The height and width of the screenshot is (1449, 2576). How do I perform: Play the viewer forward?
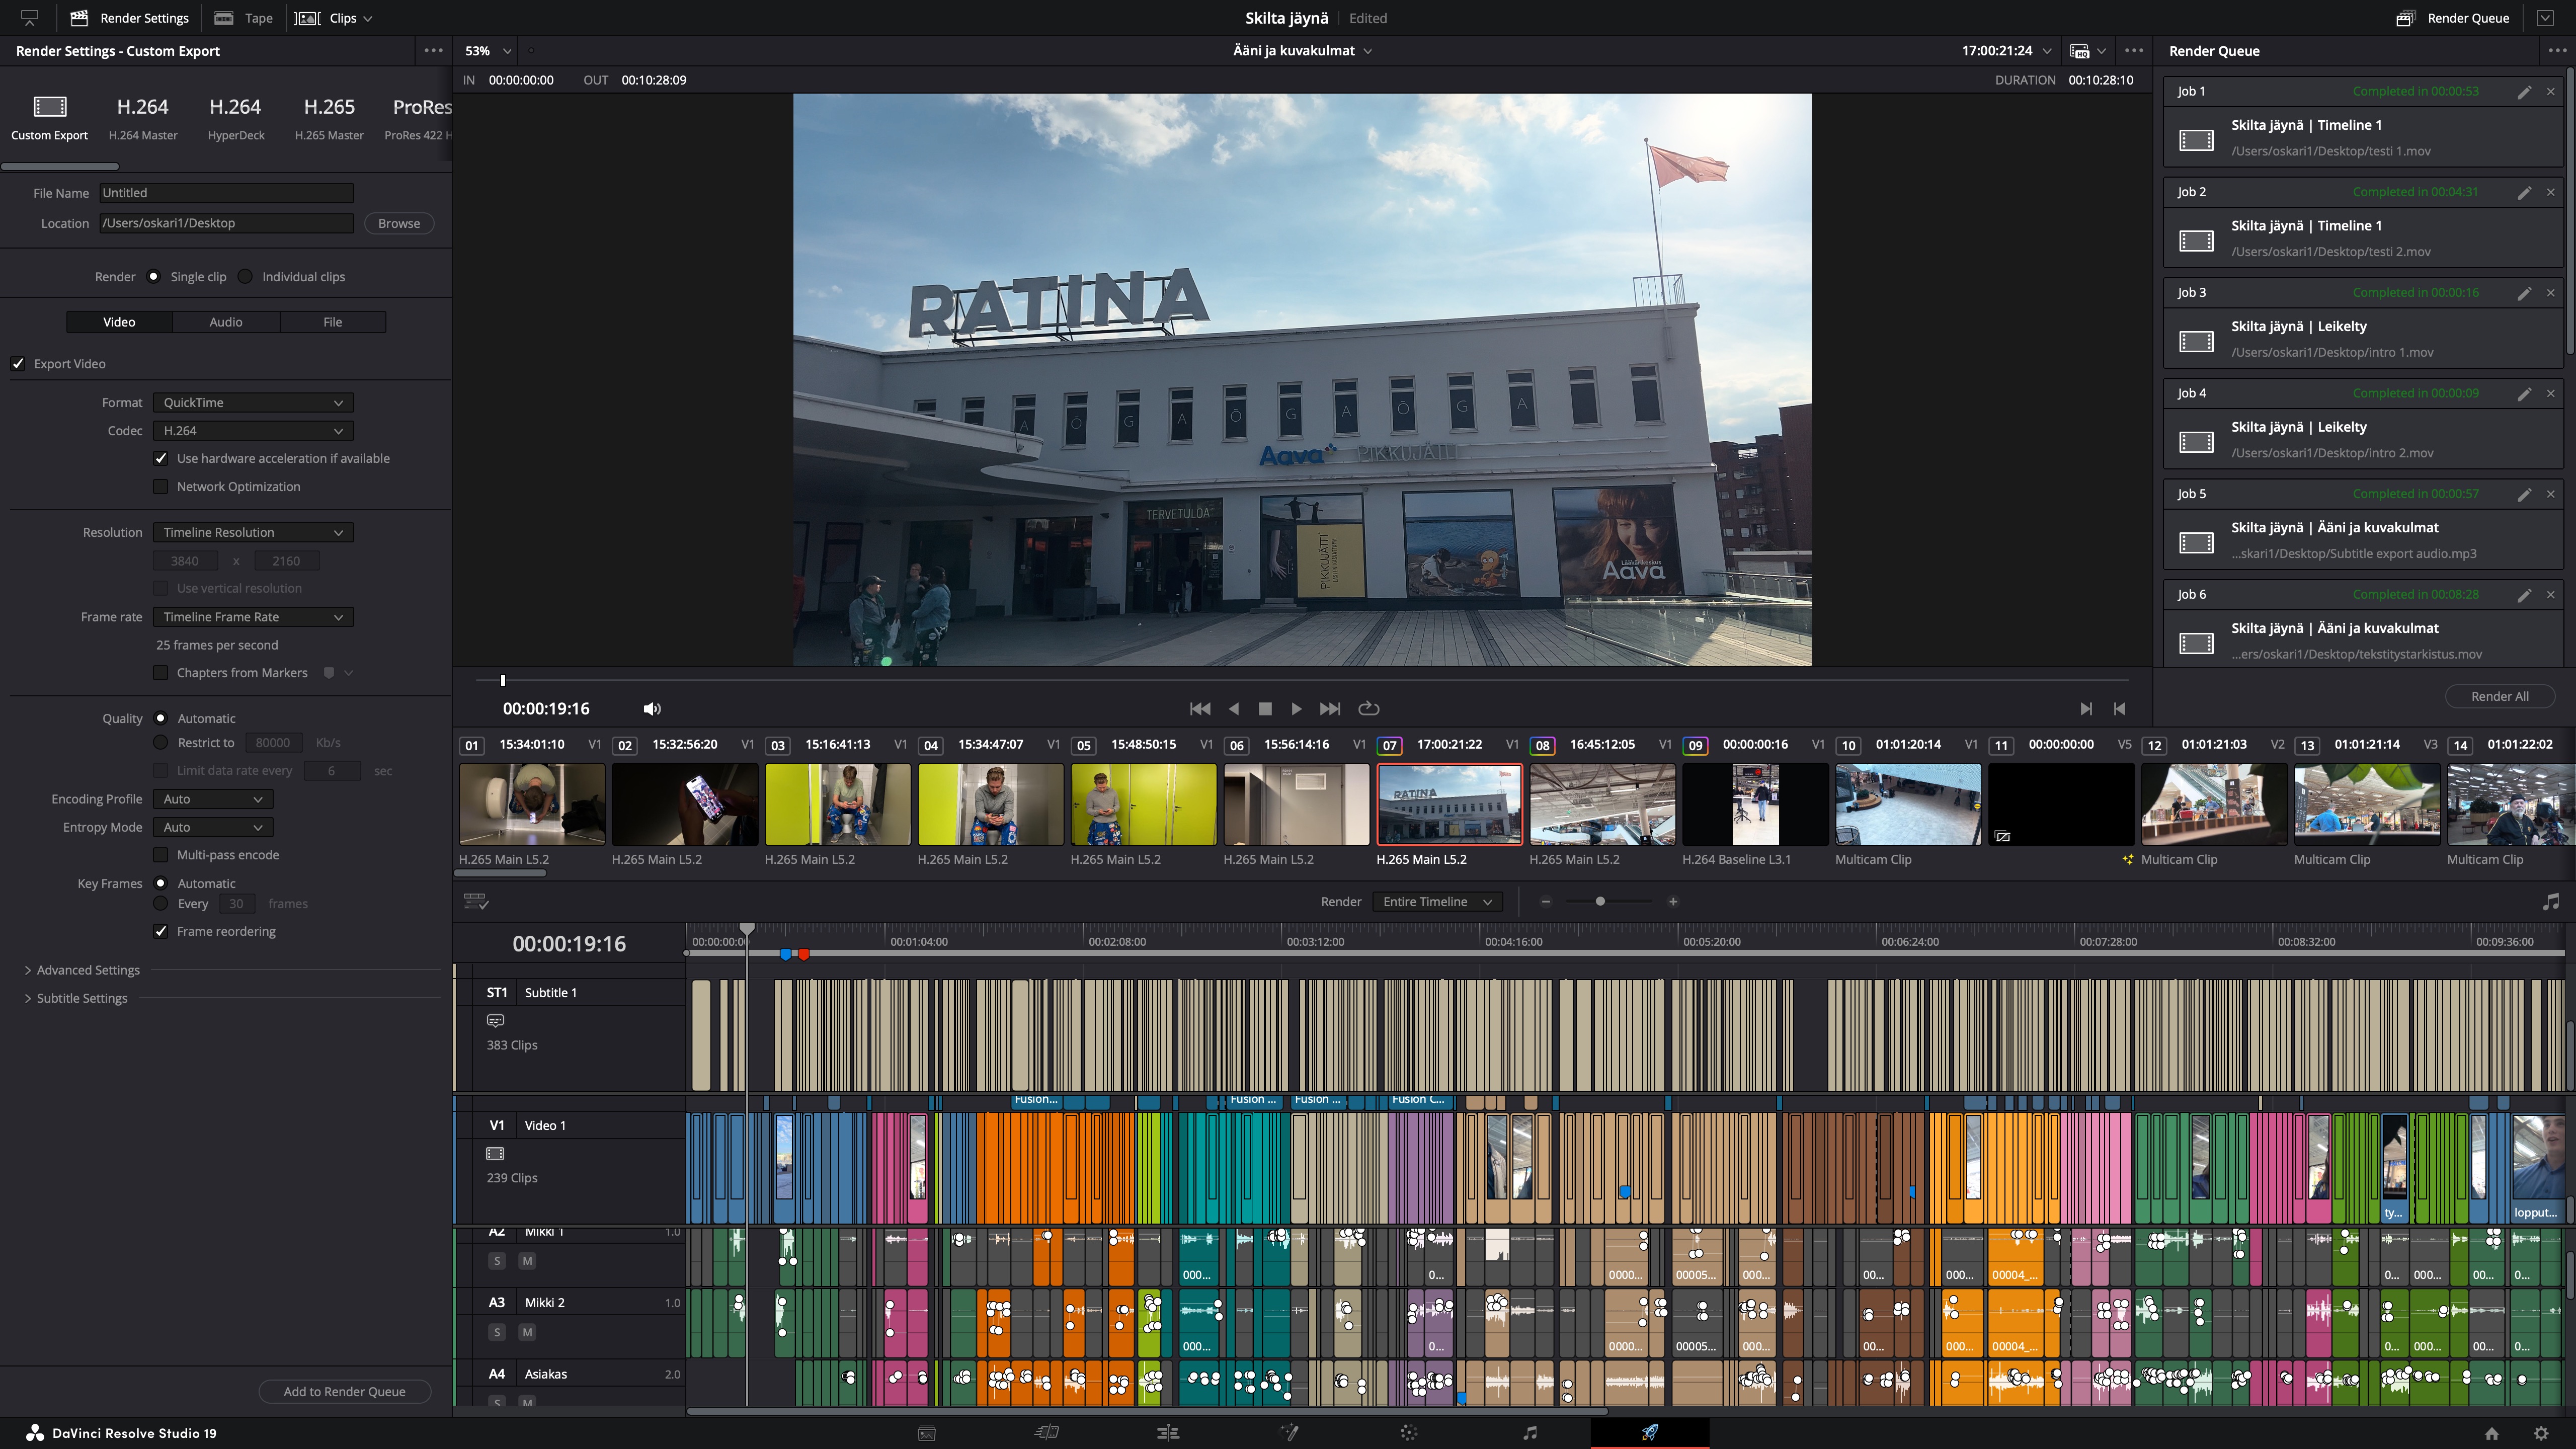tap(1296, 709)
